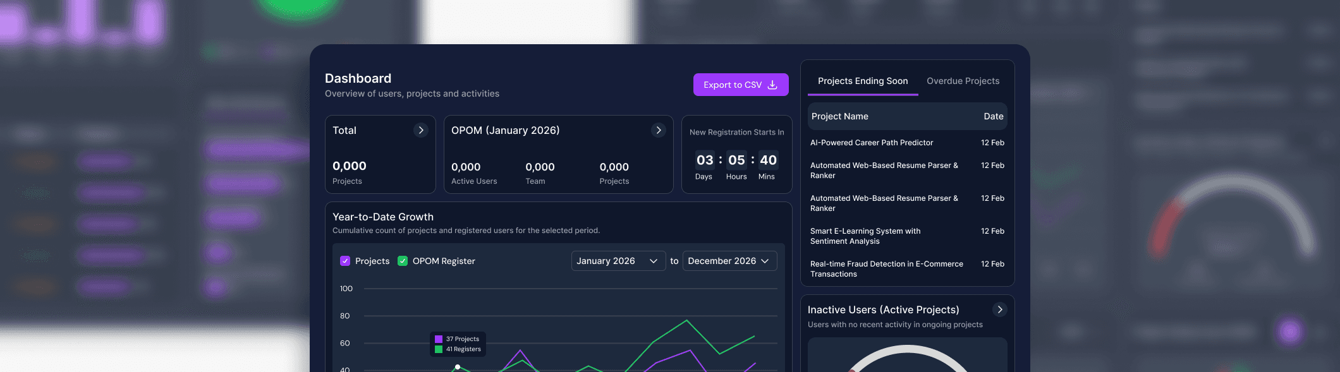This screenshot has height=372, width=1340.
Task: Click the download icon in Export button
Action: 772,85
